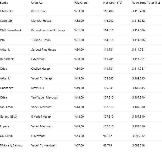Viewport: 162px width, 152px height.
Task: Select the DenizBank bank cell
Action: [7, 59]
